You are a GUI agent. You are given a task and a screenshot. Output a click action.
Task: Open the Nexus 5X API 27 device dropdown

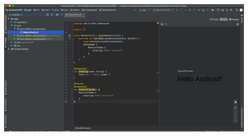click(x=163, y=10)
